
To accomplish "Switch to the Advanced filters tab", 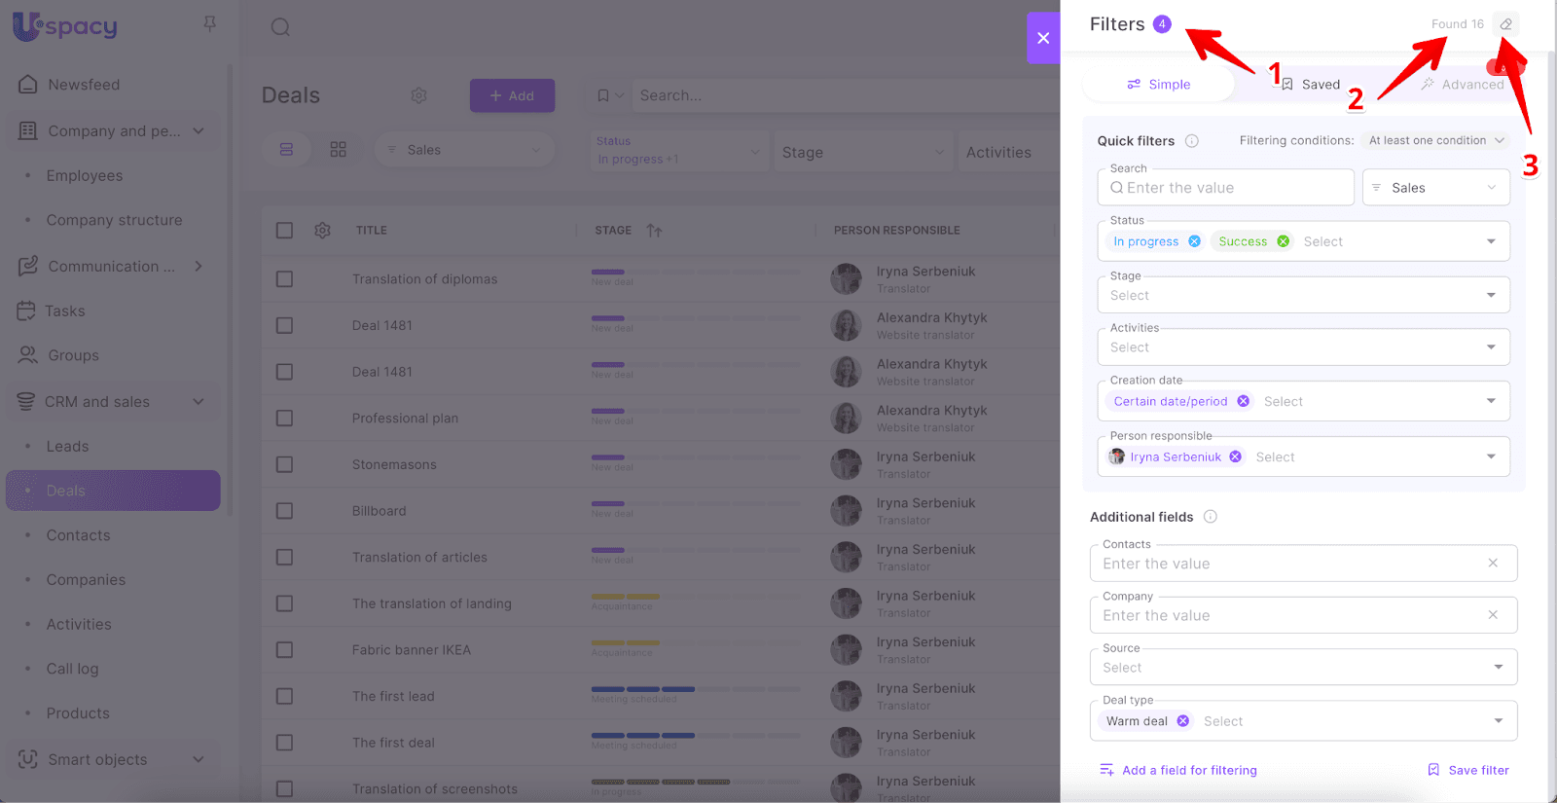I will [1462, 85].
